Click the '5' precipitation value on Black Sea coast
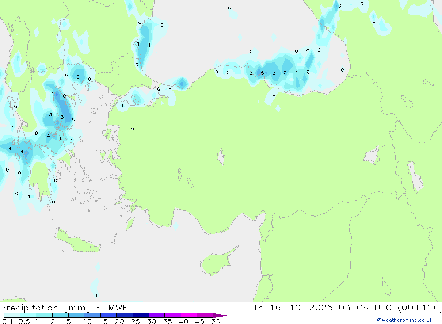This screenshot has height=324, width=442. point(263,73)
